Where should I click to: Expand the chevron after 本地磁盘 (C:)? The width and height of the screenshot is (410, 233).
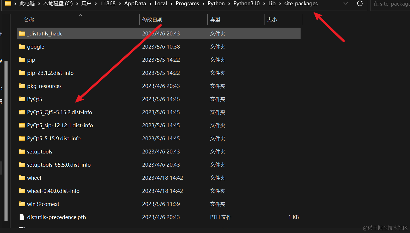(77, 4)
